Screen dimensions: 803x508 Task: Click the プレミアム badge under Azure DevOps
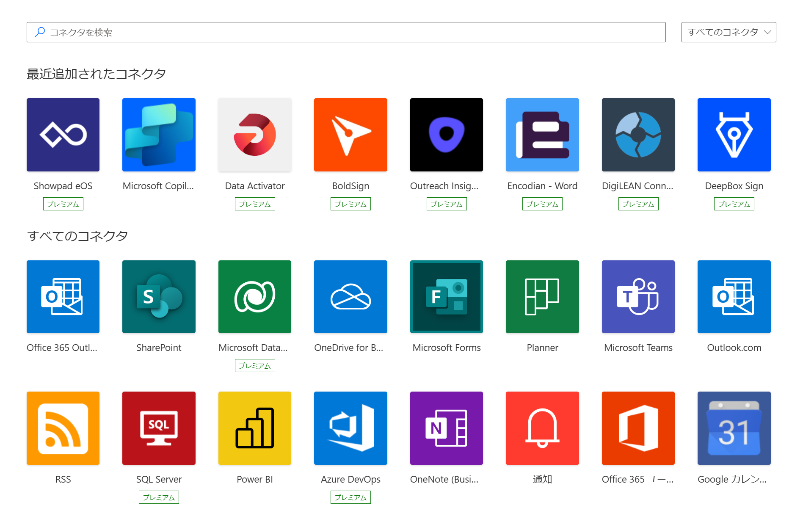click(x=350, y=497)
